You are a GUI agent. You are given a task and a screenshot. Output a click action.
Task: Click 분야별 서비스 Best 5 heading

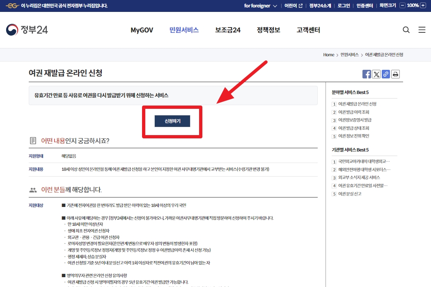click(x=350, y=92)
